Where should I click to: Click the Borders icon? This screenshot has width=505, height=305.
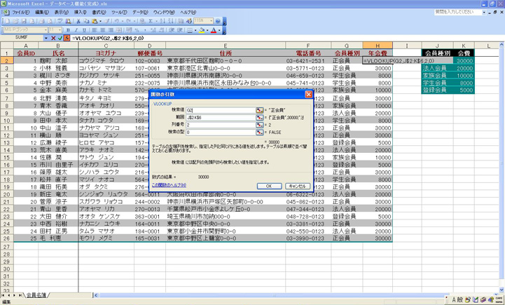tap(190, 30)
